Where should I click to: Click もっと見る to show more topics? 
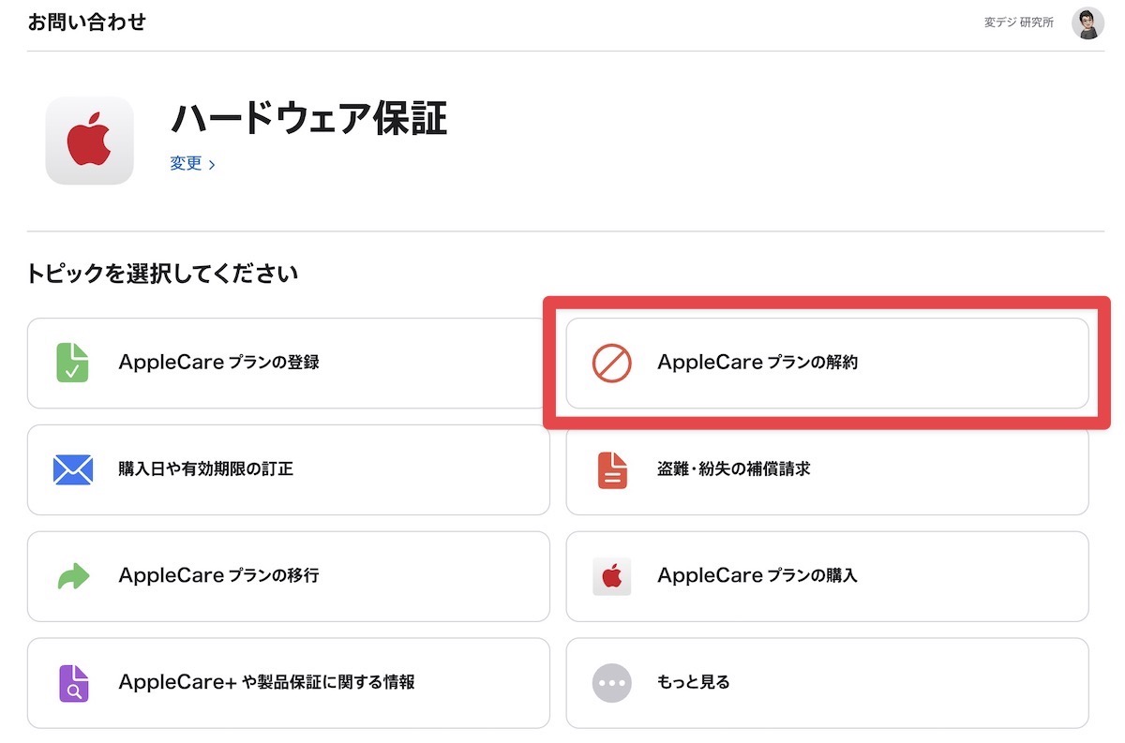click(x=827, y=683)
